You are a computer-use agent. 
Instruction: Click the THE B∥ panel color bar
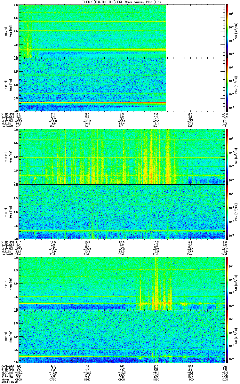[x=227, y=336]
